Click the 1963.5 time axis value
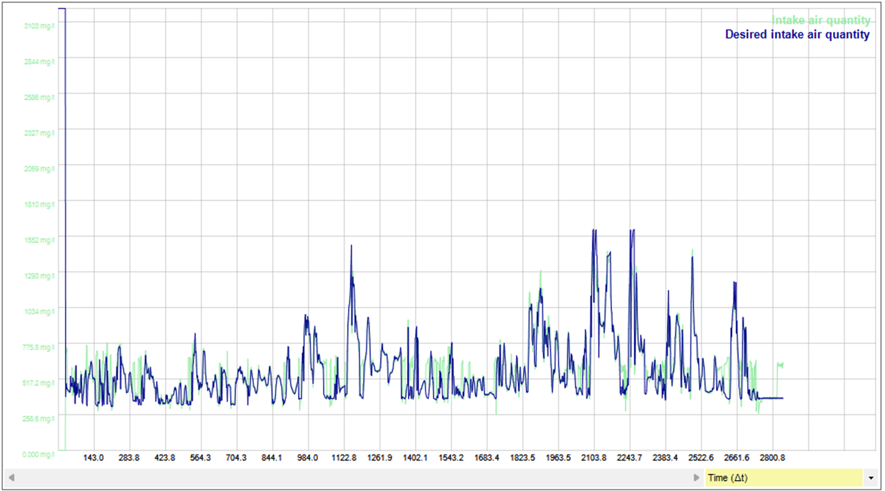The height and width of the screenshot is (491, 885). click(x=558, y=458)
